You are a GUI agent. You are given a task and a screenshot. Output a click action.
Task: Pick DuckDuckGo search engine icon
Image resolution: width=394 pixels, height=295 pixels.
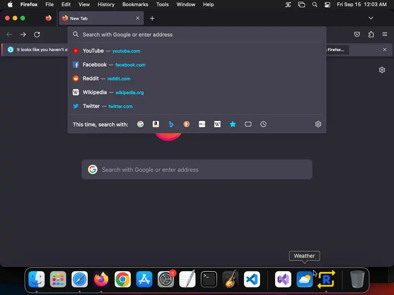coord(187,124)
